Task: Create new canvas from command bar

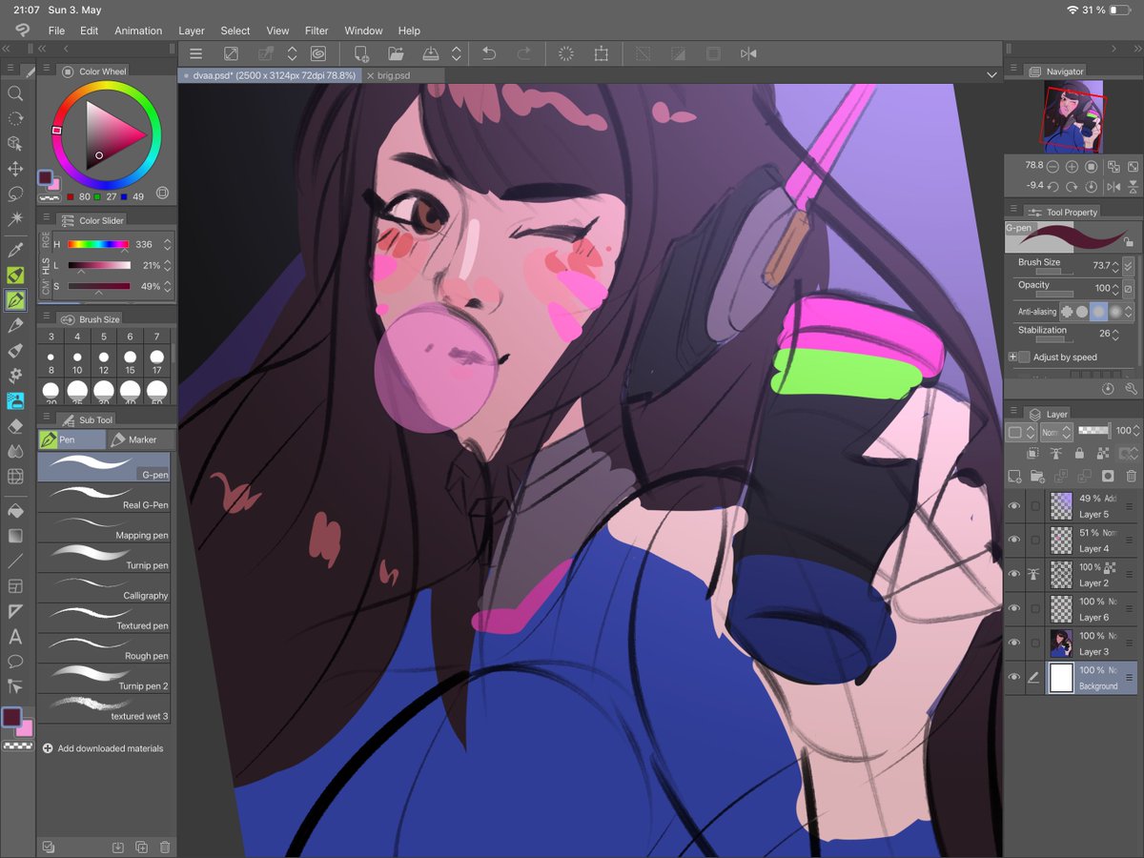Action: click(x=361, y=54)
